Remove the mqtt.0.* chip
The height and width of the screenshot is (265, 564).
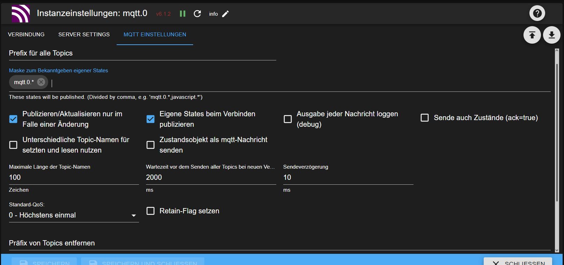(x=41, y=82)
